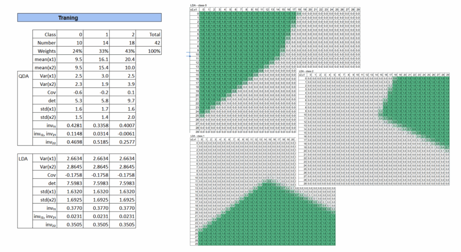Click the QDA Cov value '-0.6'

[70, 92]
